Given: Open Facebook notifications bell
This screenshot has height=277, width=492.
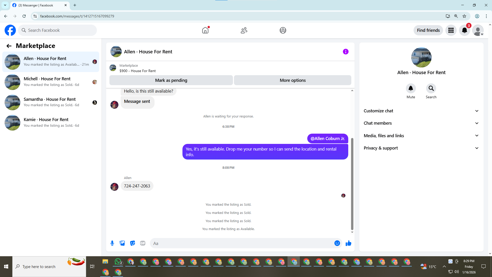Looking at the screenshot, I should (464, 30).
